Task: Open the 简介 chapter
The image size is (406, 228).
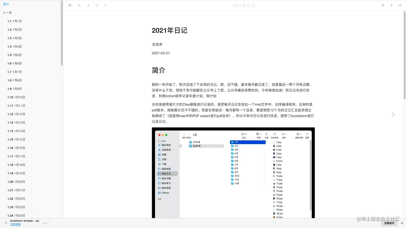Action: click(x=6, y=4)
